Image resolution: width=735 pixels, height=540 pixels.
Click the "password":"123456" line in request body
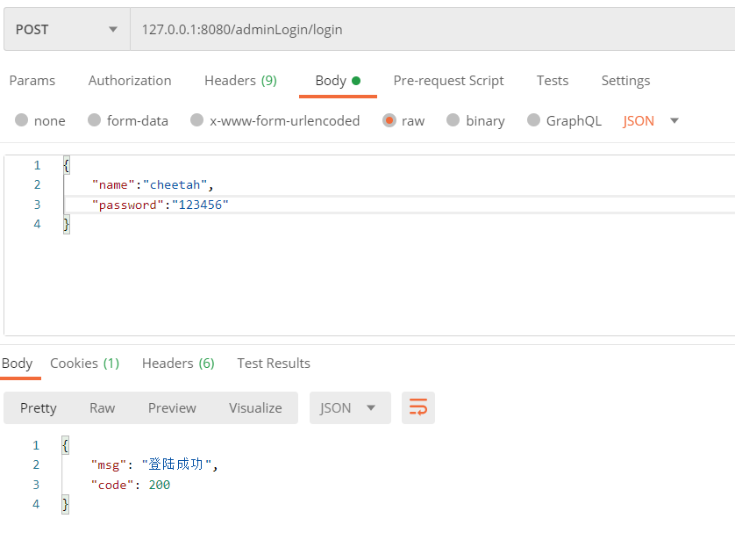click(160, 205)
